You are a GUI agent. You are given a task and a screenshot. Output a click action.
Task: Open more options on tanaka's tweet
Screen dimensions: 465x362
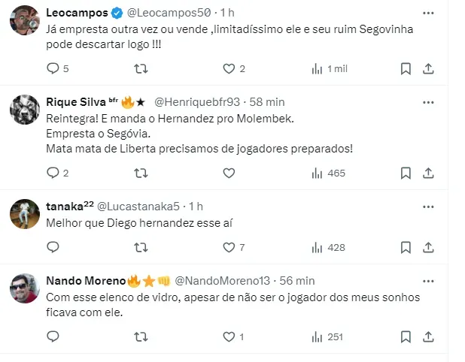pyautogui.click(x=427, y=206)
